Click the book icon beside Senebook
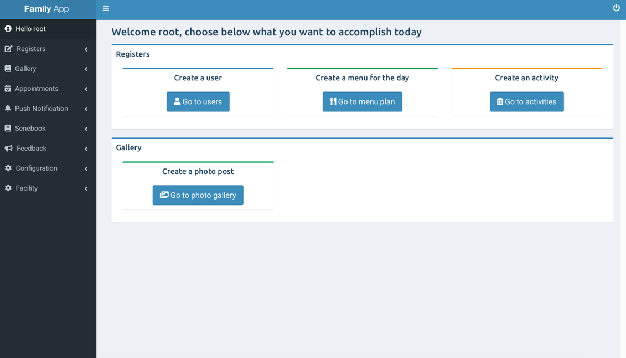The height and width of the screenshot is (358, 626). click(8, 129)
